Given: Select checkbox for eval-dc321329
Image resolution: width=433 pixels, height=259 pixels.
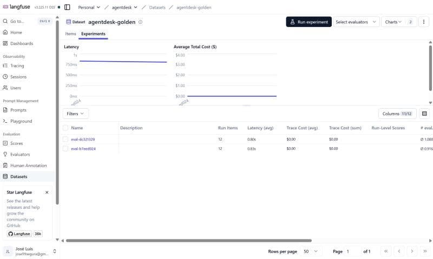Looking at the screenshot, I should [65, 140].
